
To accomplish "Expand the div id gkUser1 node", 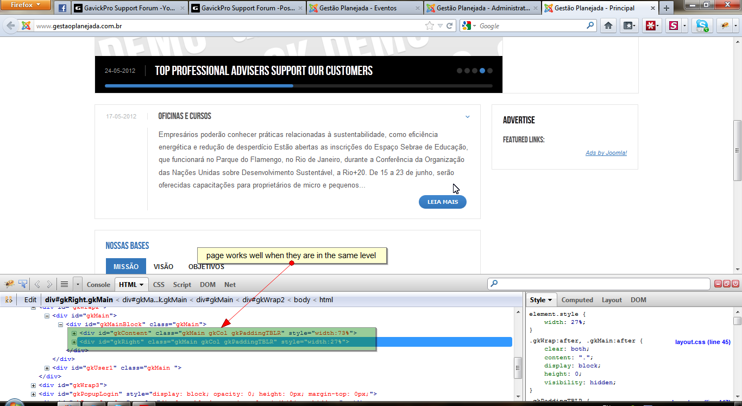I will pyautogui.click(x=47, y=368).
